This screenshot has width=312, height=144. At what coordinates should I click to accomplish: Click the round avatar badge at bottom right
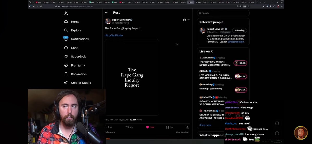301,133
